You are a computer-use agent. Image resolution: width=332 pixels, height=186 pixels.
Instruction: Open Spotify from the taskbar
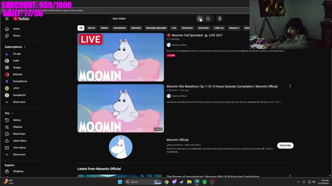(205, 182)
